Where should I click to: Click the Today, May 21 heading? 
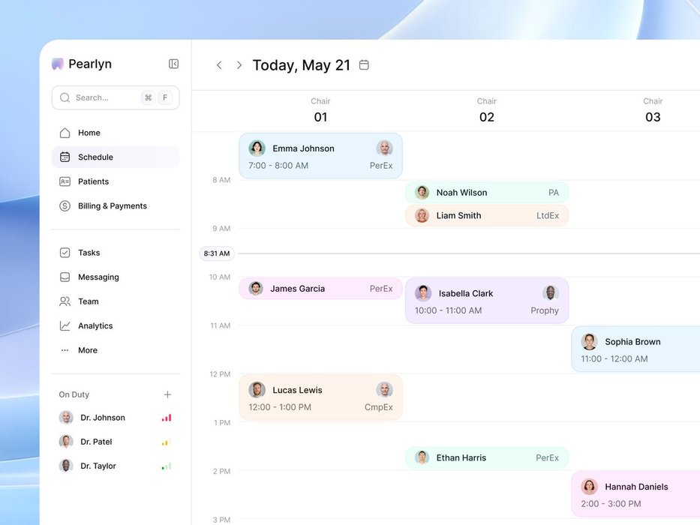(302, 65)
